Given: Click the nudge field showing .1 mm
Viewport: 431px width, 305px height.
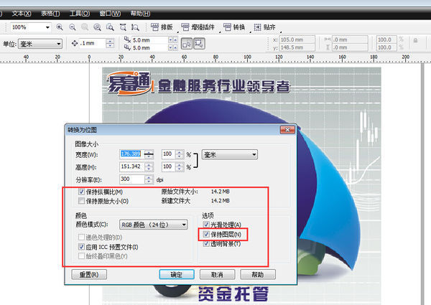Looking at the screenshot, I should click(93, 43).
